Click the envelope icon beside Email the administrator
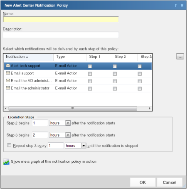Viewport: 187px width, 189px height. pyautogui.click(x=8, y=88)
